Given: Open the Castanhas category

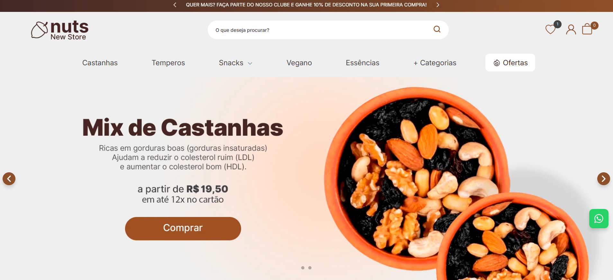Looking at the screenshot, I should pyautogui.click(x=100, y=63).
